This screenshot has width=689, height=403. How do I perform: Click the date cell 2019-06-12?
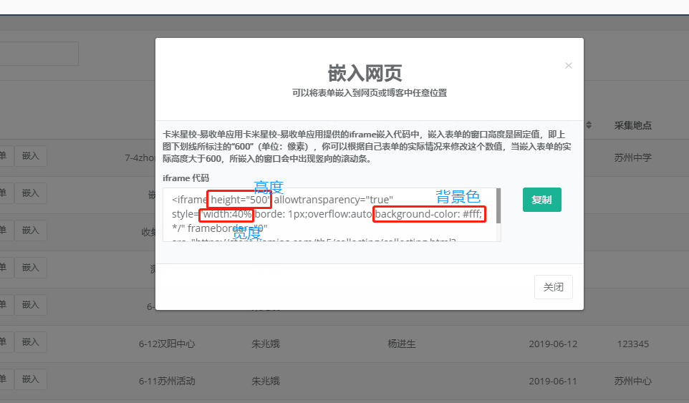click(x=553, y=344)
